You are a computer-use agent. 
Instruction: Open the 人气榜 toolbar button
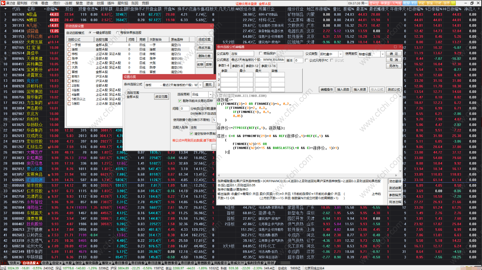tap(396, 3)
